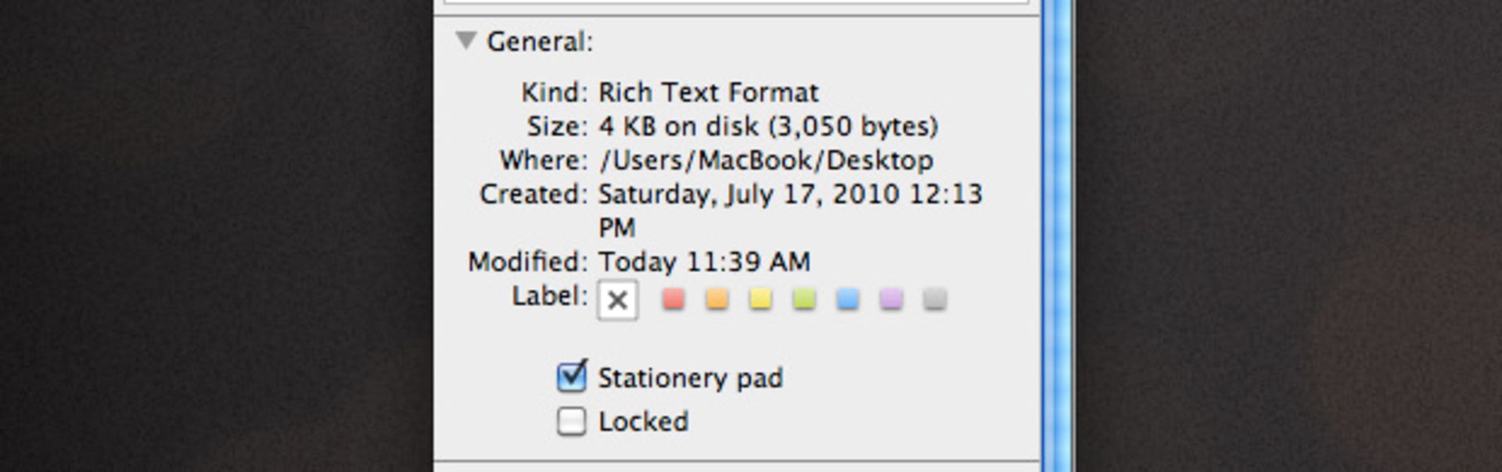This screenshot has height=472, width=1502.
Task: Assign the gray label color
Action: [x=935, y=299]
